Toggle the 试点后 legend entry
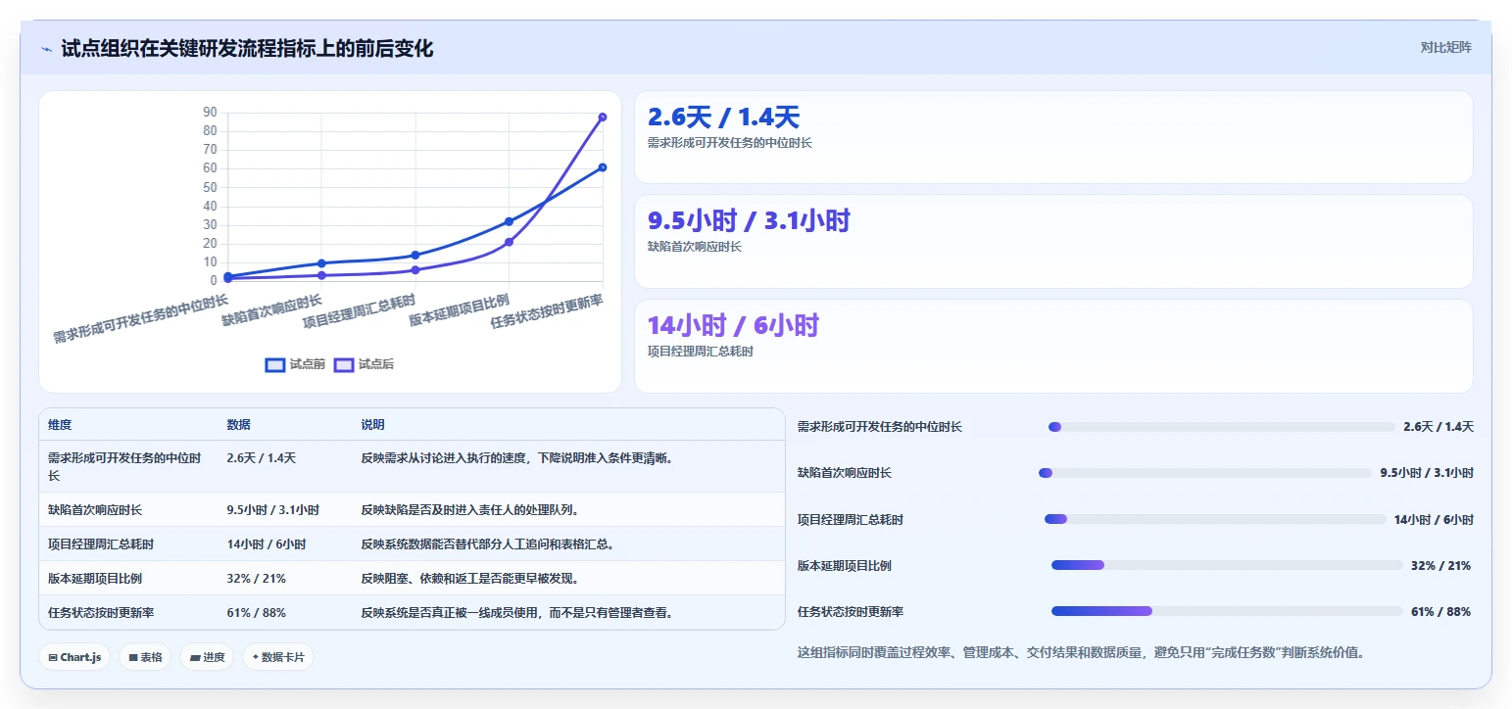The image size is (1512, 709). (x=364, y=364)
